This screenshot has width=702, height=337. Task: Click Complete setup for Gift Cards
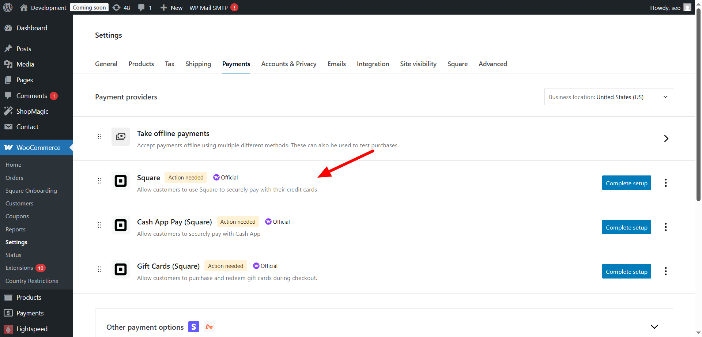(x=627, y=271)
